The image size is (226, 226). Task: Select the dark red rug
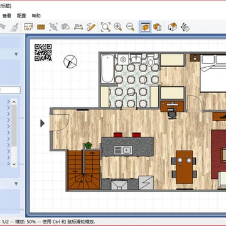pyautogui.click(x=218, y=154)
